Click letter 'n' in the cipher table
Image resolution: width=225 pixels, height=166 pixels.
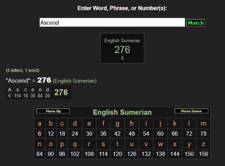pyautogui.click(x=39, y=144)
